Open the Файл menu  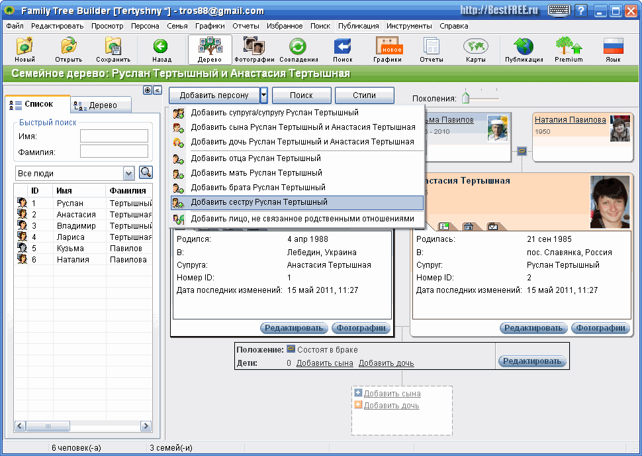coord(15,26)
